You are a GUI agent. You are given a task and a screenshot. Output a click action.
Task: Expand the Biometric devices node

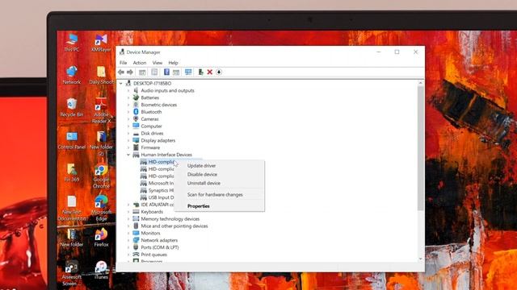click(128, 105)
